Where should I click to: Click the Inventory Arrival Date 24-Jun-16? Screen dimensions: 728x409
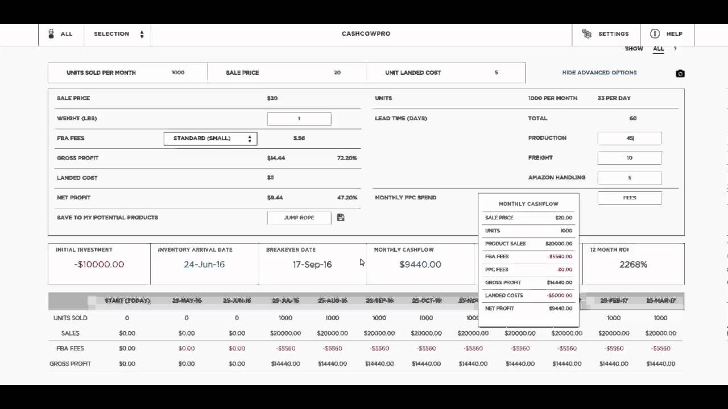click(204, 265)
